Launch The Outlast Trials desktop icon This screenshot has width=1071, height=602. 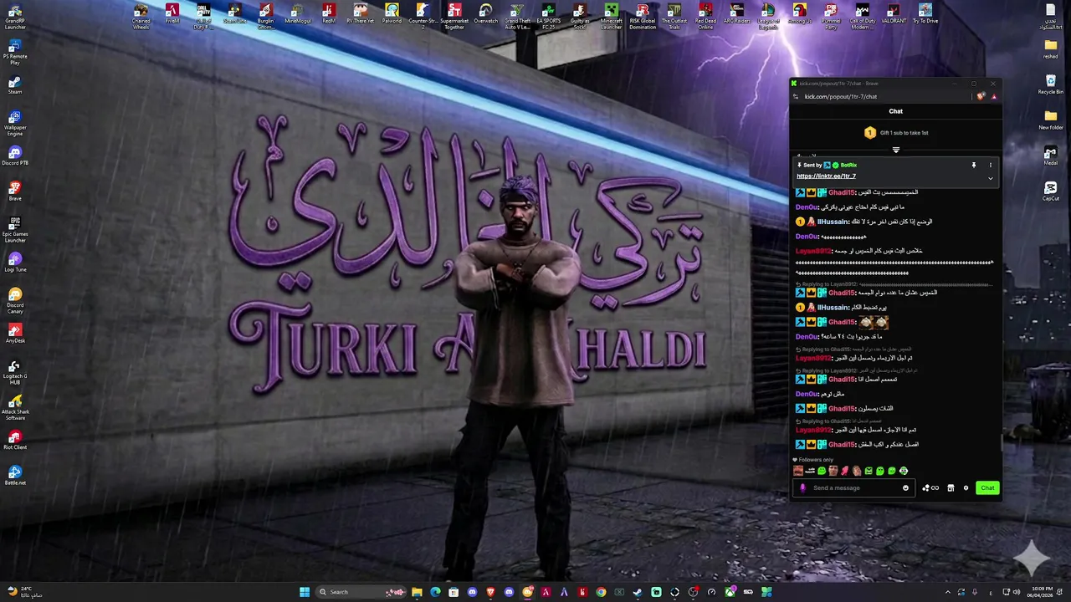click(674, 16)
